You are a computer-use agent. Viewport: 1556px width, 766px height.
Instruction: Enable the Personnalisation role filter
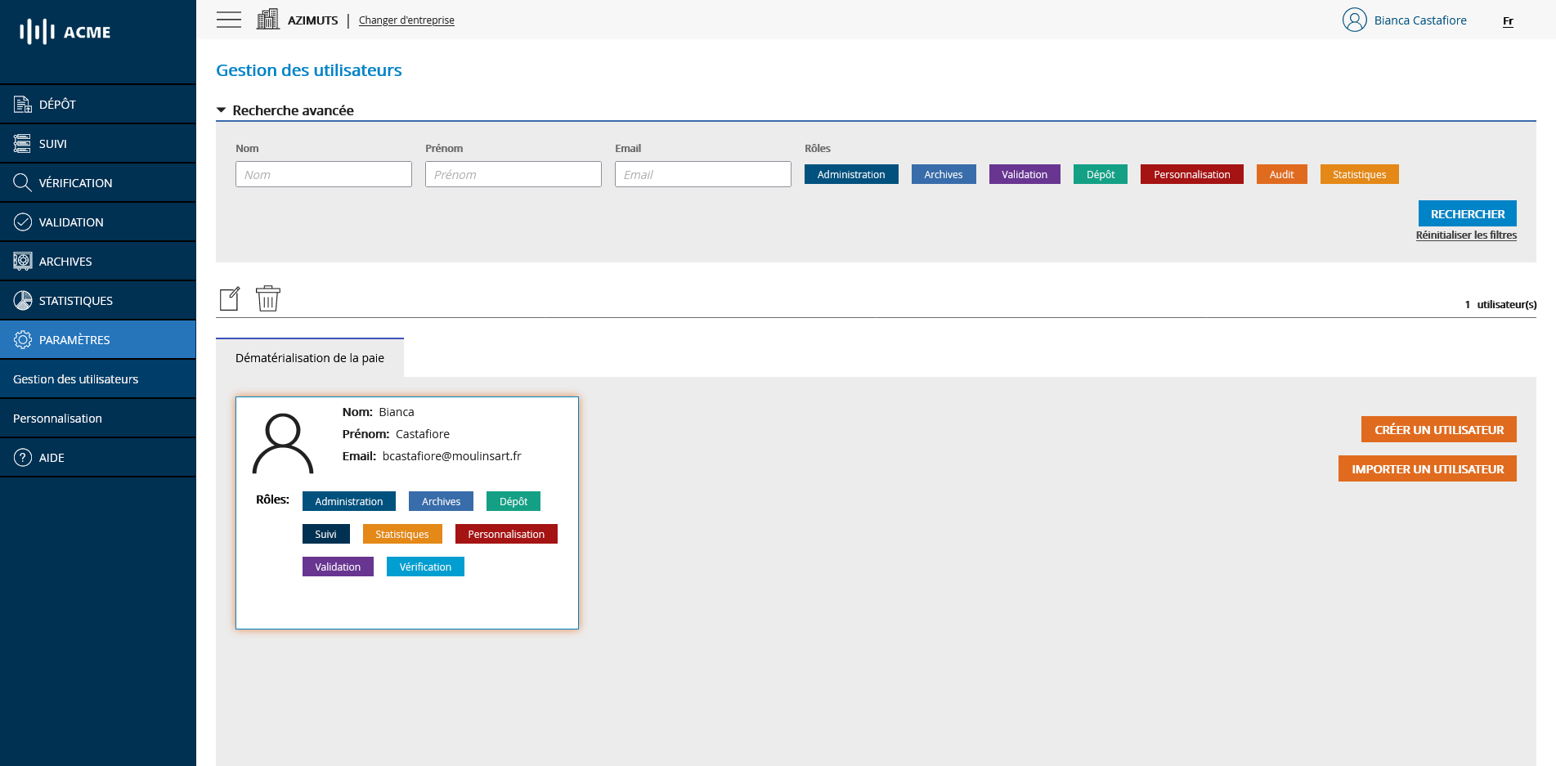(1191, 174)
